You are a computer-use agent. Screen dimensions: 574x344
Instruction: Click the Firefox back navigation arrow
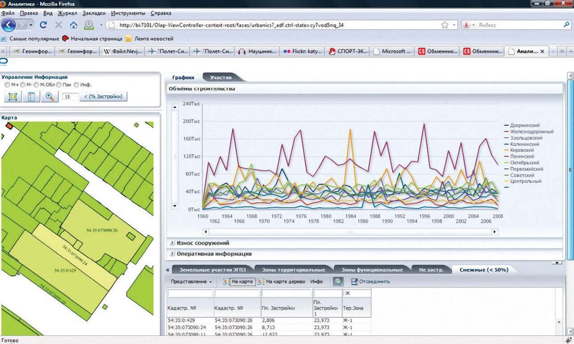click(x=9, y=25)
